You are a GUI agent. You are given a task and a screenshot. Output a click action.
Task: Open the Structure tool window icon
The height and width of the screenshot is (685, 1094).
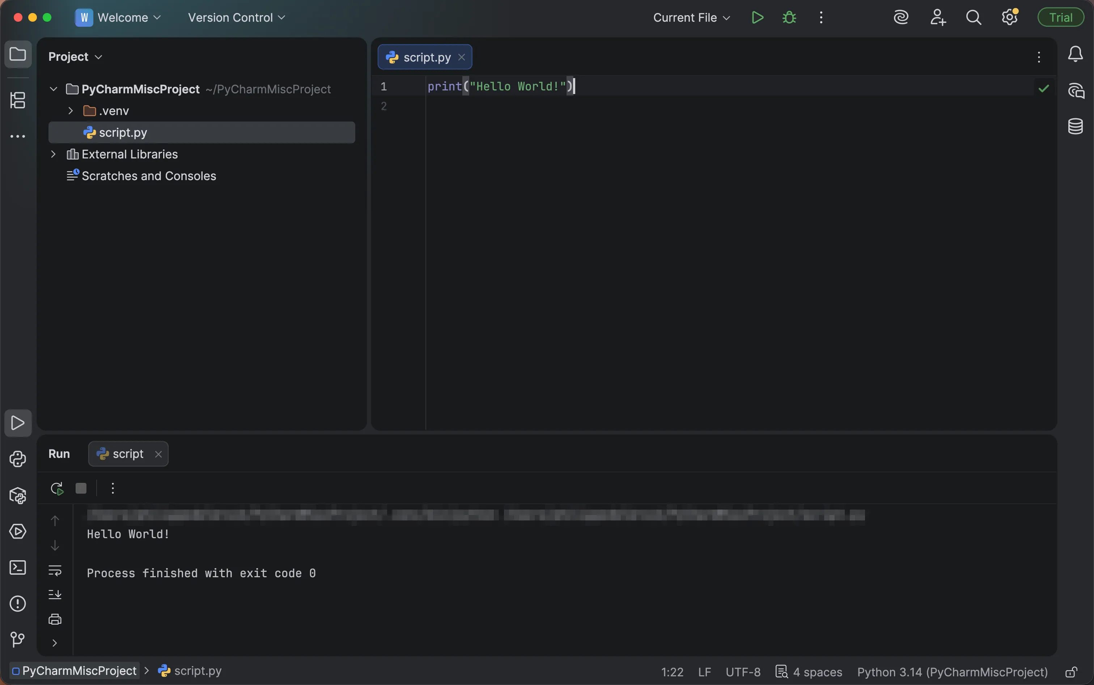pos(18,100)
